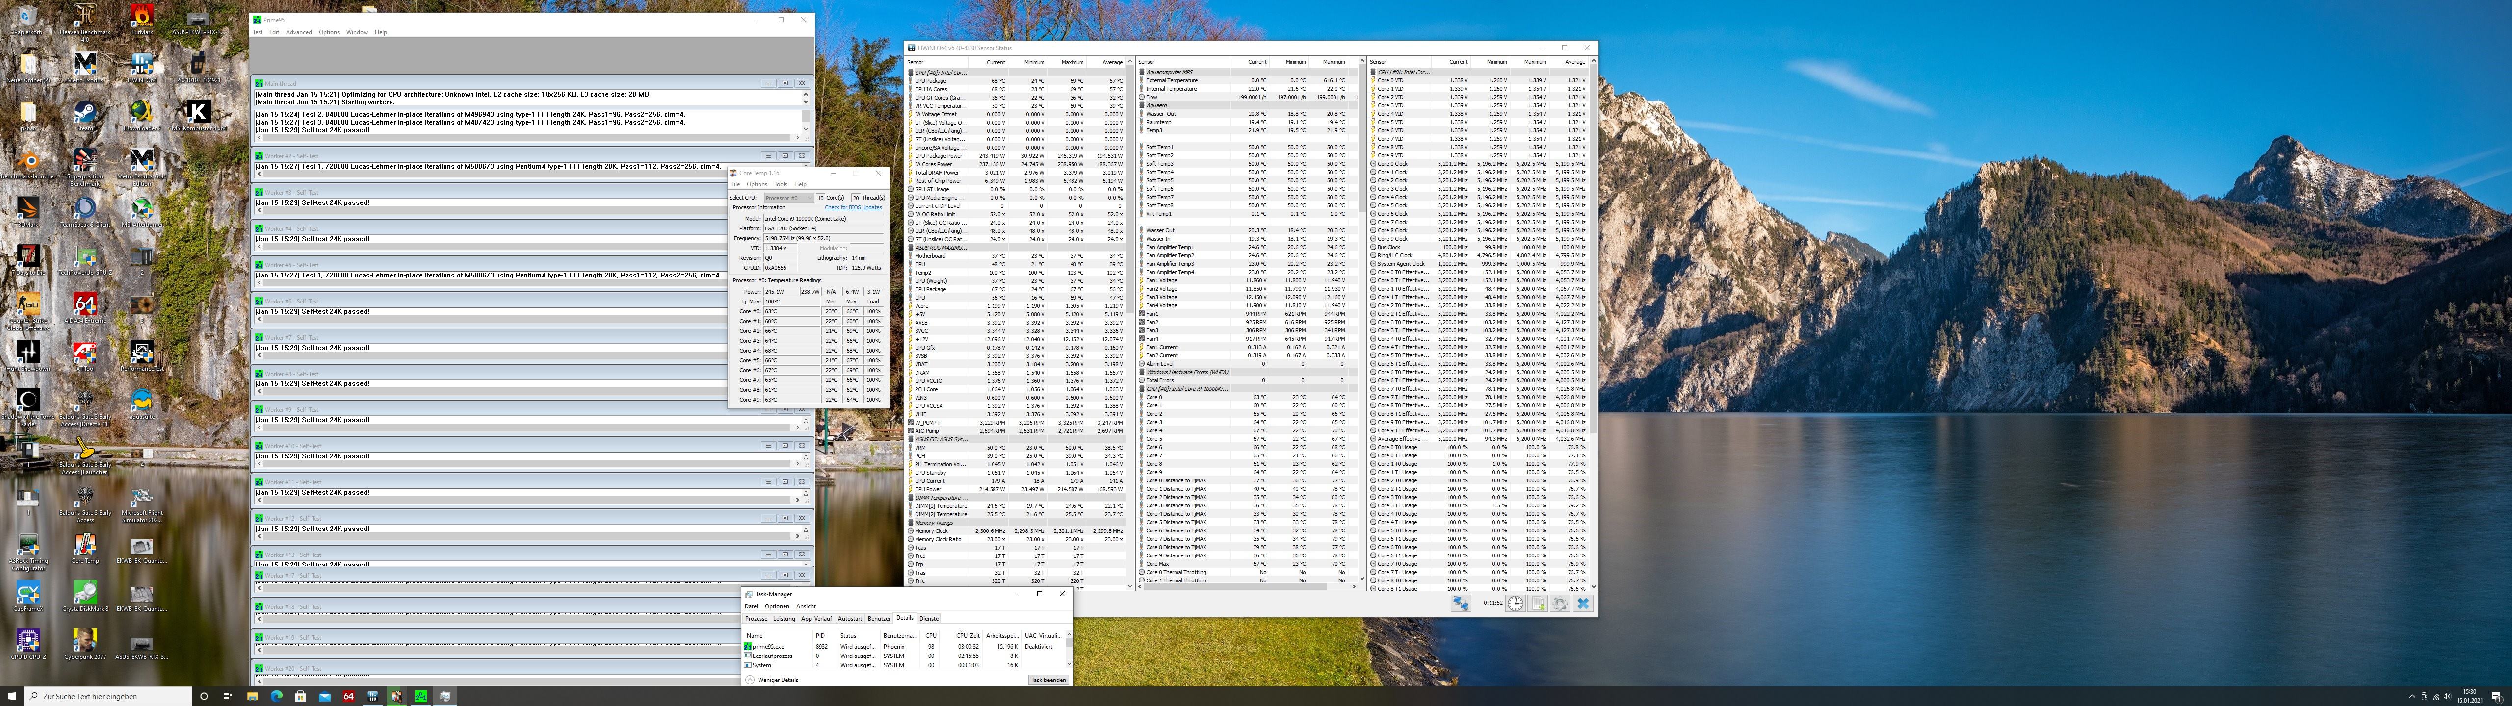Screen dimensions: 2512x706
Task: Click the Memory Clock row in HWiNFO
Action: coord(1017,530)
